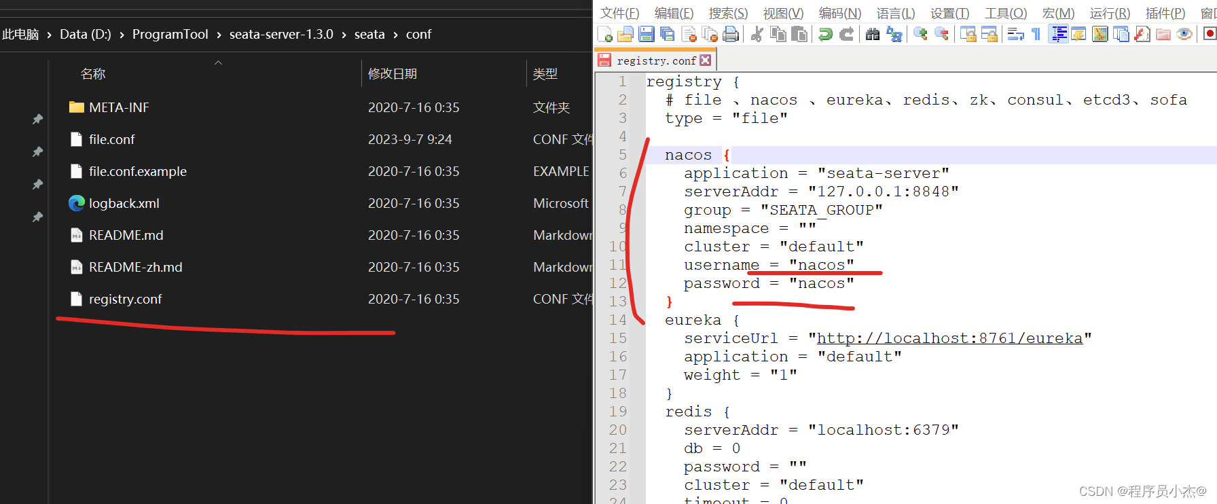Screen dimensions: 1217x504
Task: Click the Edge icon beside logback.xml
Action: pos(77,203)
